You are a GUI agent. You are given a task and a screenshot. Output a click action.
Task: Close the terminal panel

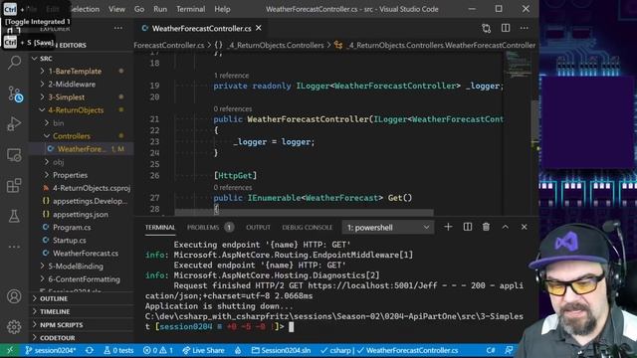pos(525,227)
